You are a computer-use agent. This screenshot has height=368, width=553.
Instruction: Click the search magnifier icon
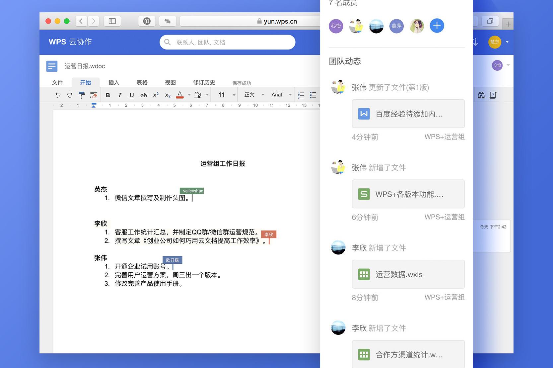click(x=168, y=42)
